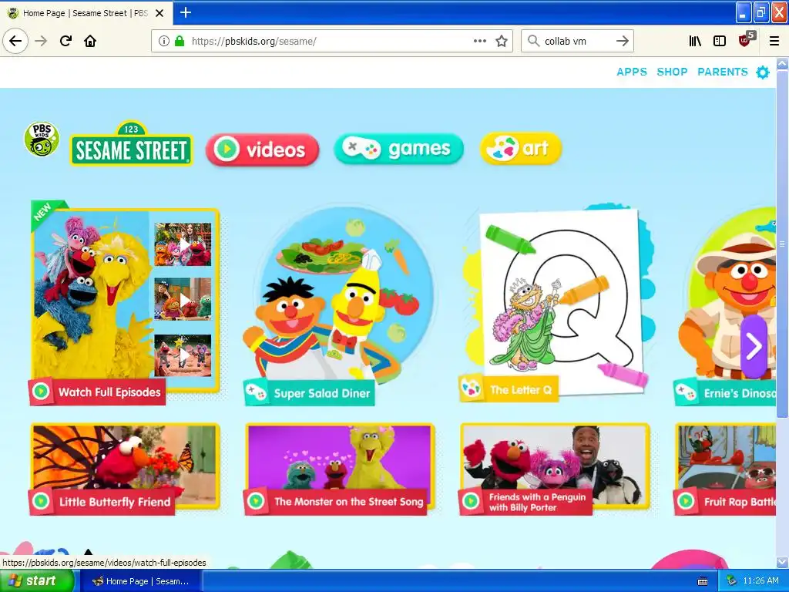Click on-screen keyboard tray icon
The width and height of the screenshot is (789, 592).
[703, 581]
